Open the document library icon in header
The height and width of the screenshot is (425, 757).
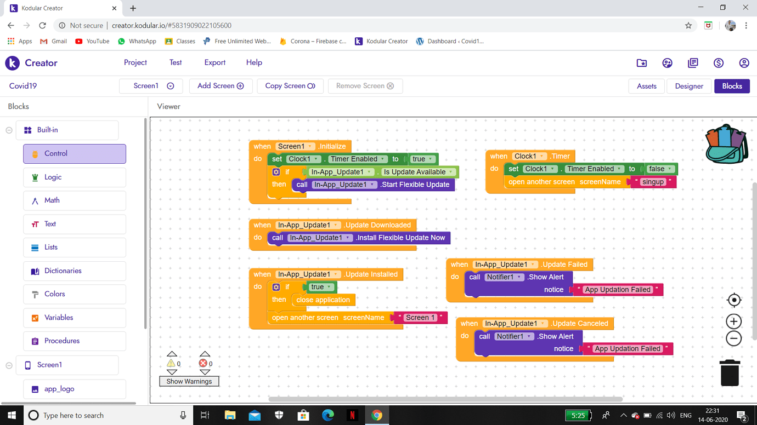(x=693, y=63)
